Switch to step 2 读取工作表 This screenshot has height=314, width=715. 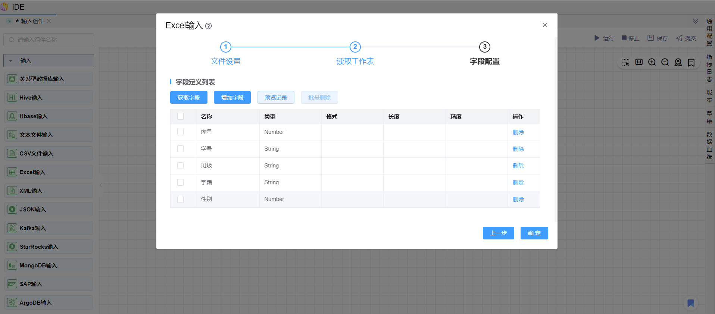(x=355, y=47)
